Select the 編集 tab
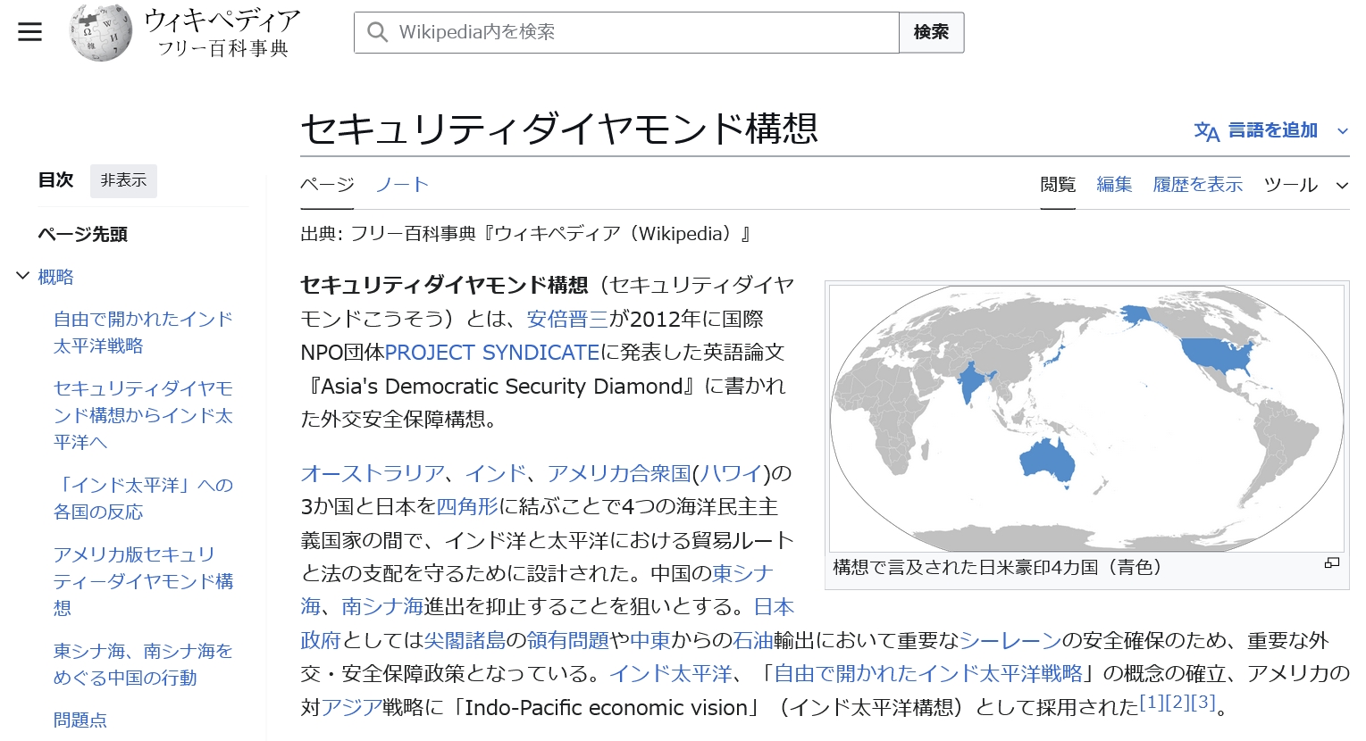 coord(1114,185)
